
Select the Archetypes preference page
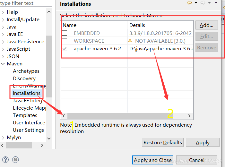pyautogui.click(x=26, y=71)
